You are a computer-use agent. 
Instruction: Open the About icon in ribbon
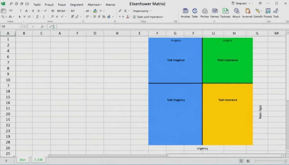pyautogui.click(x=236, y=11)
